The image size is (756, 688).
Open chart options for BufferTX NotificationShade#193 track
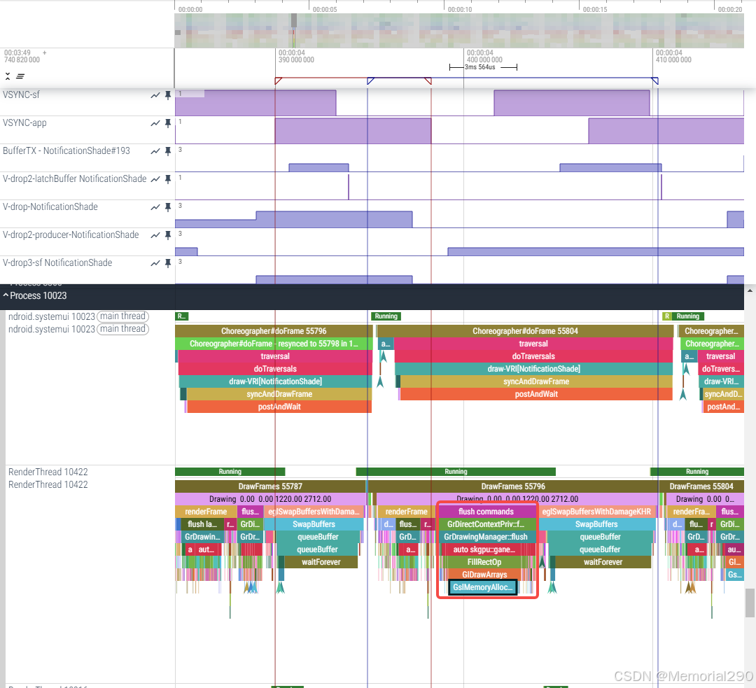[x=155, y=151]
